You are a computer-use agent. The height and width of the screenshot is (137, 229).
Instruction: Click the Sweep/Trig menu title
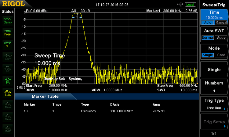(x=214, y=4)
